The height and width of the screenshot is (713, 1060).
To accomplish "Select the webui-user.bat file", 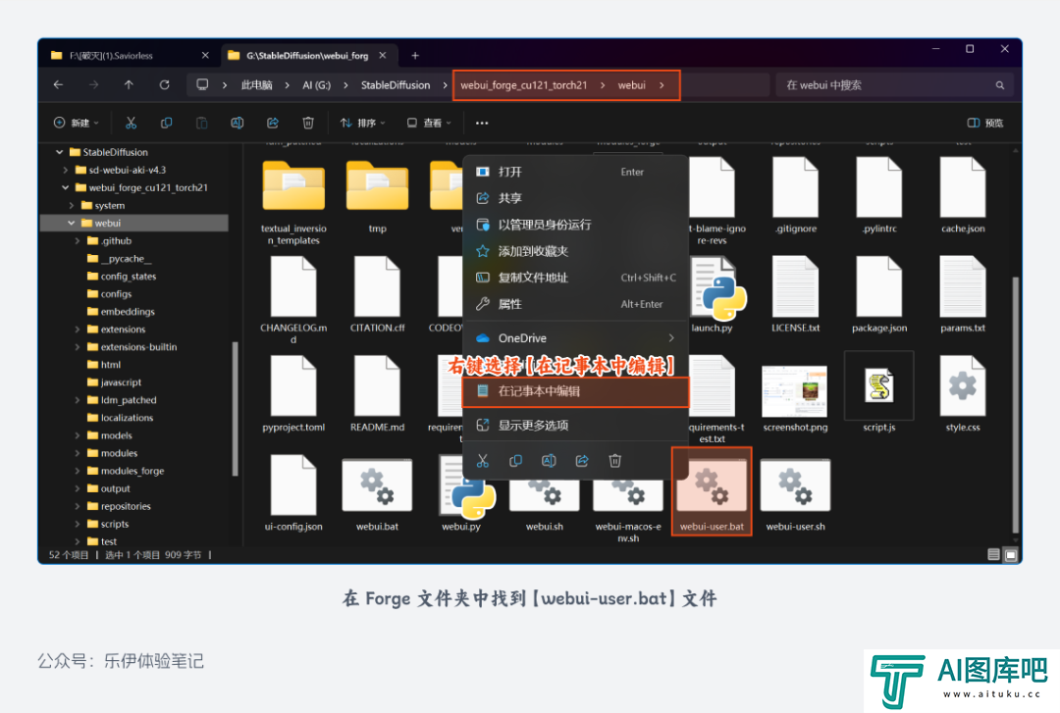I will click(712, 491).
